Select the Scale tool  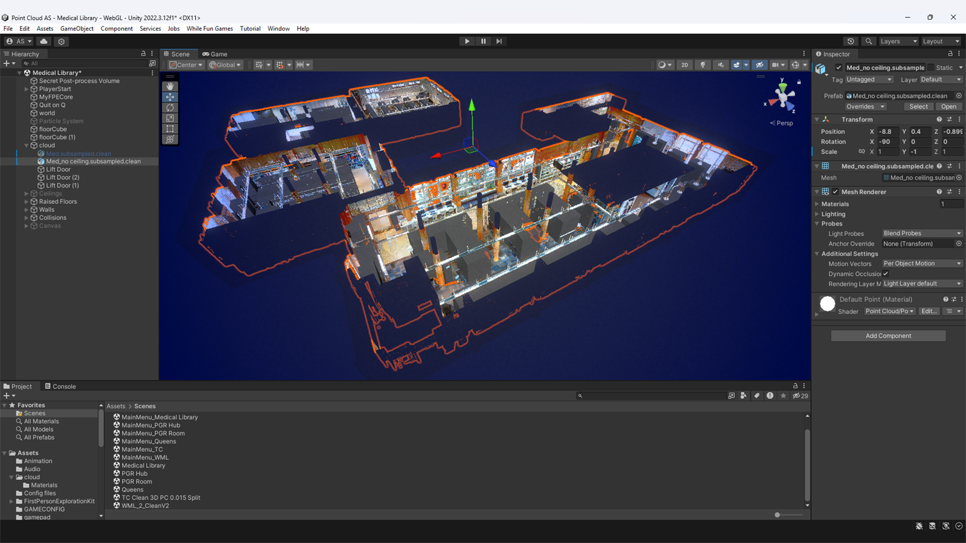(x=170, y=118)
